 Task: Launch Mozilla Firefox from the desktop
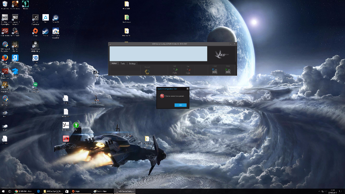tap(5, 58)
